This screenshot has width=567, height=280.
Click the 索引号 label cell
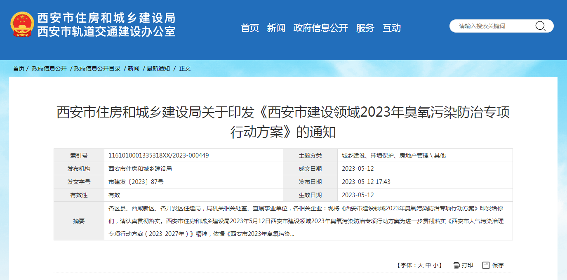click(79, 155)
